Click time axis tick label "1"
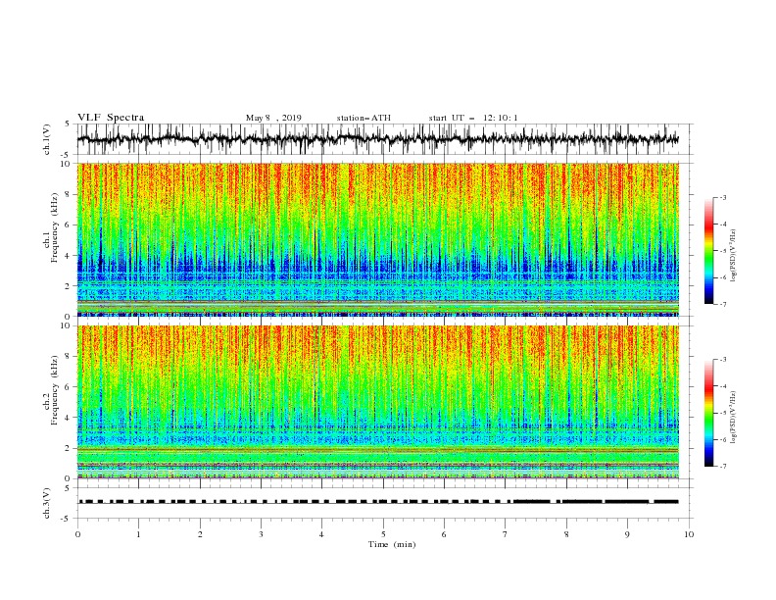Image resolution: width=776 pixels, height=600 pixels. 138,534
